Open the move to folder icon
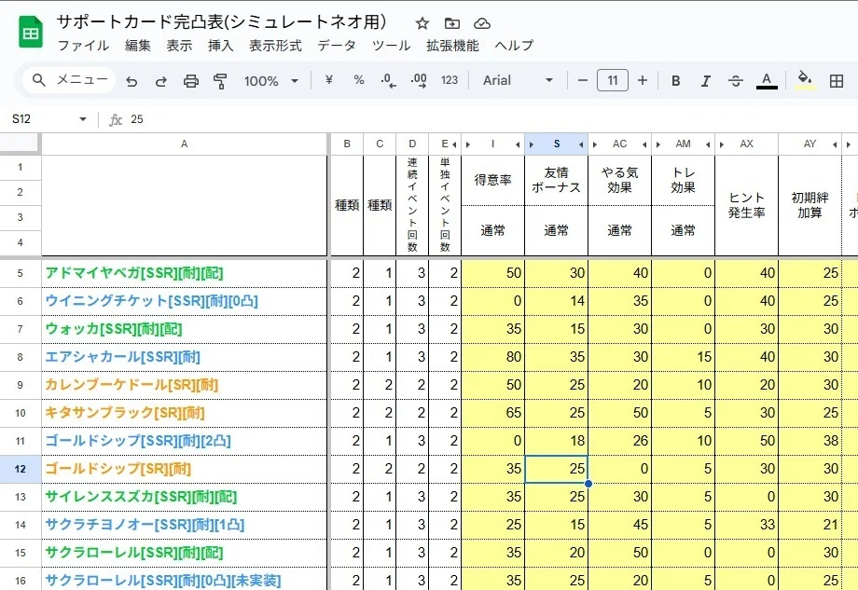Viewport: 858px width, 590px height. [452, 23]
